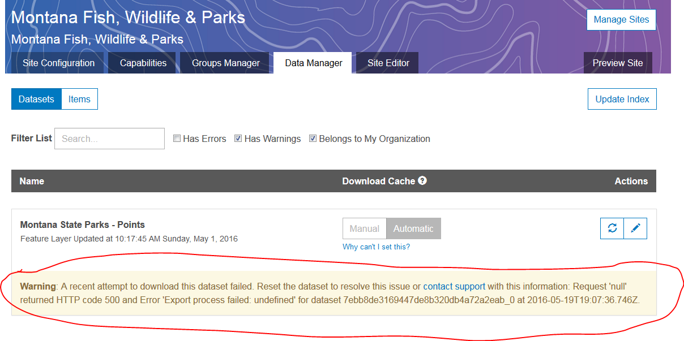Toggle Belongs to My Organization checkbox
This screenshot has width=684, height=341.
coord(313,139)
